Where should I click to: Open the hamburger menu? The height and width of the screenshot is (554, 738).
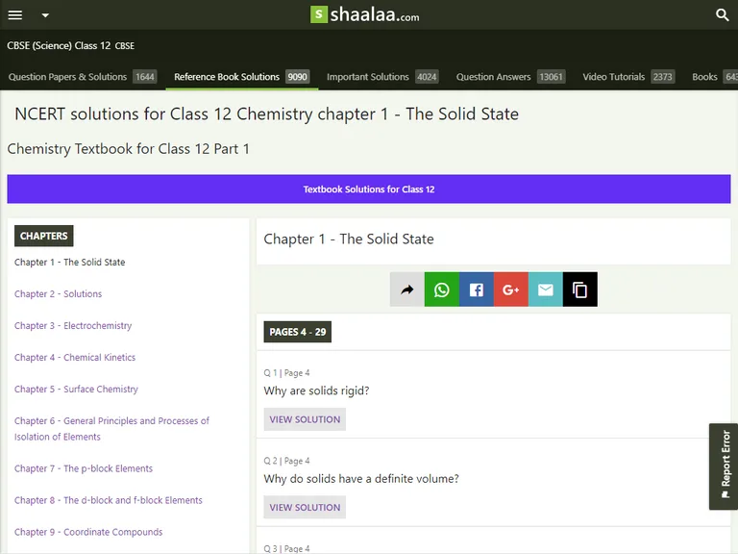pos(15,15)
